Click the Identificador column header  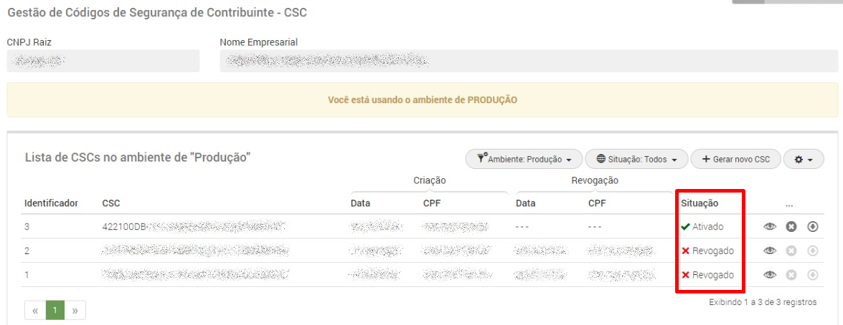pos(51,203)
